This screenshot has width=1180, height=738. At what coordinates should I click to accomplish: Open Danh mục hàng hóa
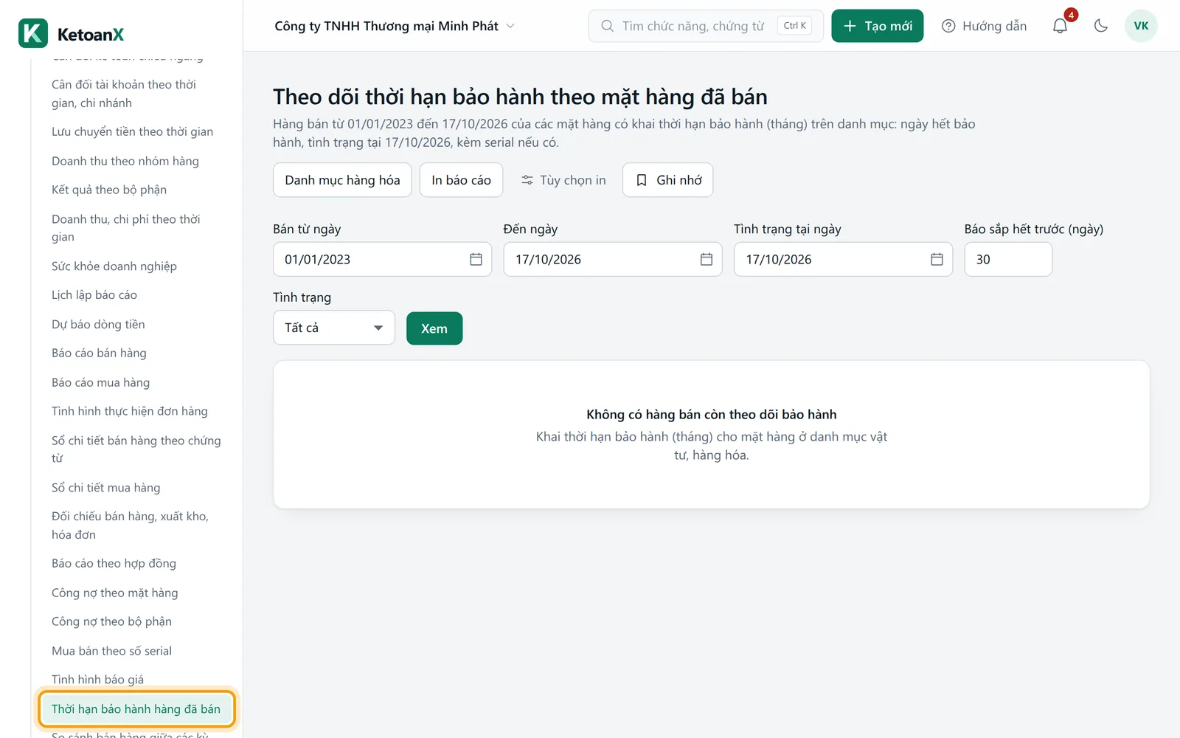click(x=342, y=180)
